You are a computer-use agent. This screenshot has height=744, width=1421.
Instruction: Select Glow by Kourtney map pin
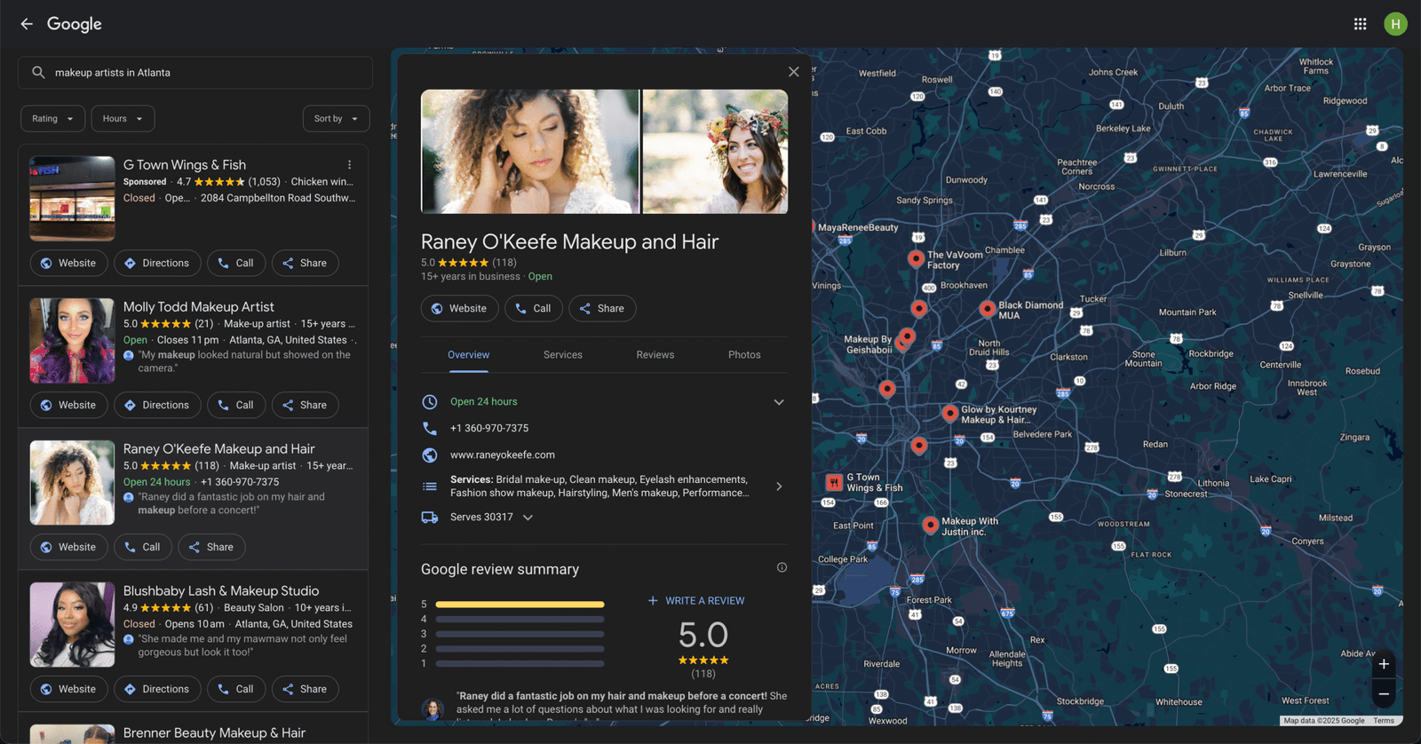coord(949,413)
